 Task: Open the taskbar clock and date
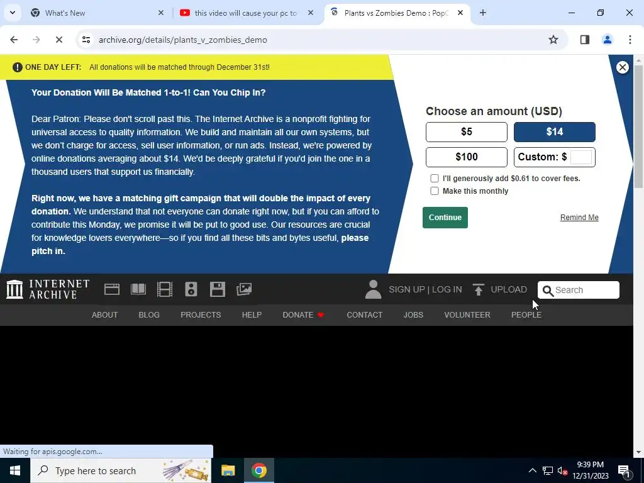pos(591,470)
